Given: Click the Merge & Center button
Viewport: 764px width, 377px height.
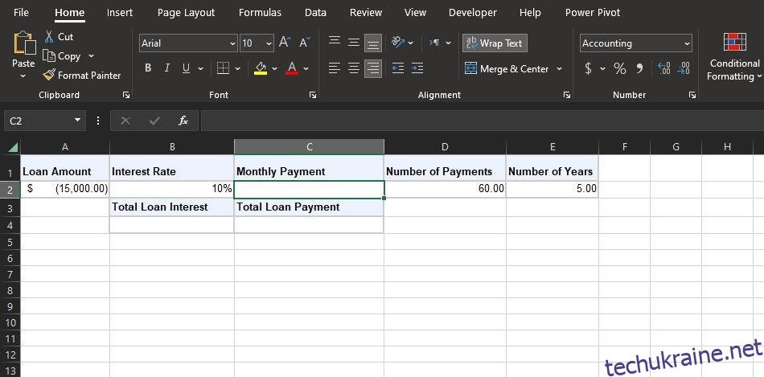Looking at the screenshot, I should pyautogui.click(x=507, y=68).
